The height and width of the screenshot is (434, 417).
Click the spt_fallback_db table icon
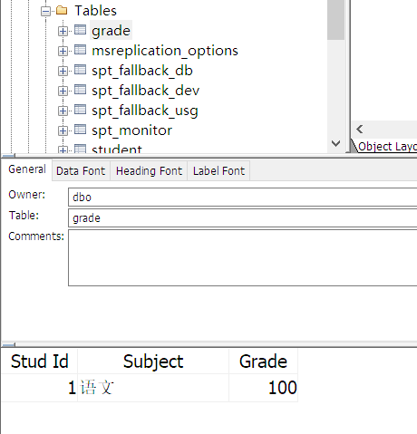coord(80,70)
